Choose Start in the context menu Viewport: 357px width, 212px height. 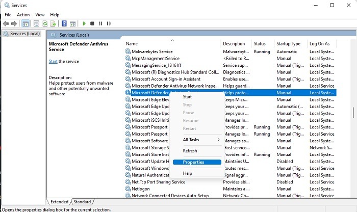point(187,97)
